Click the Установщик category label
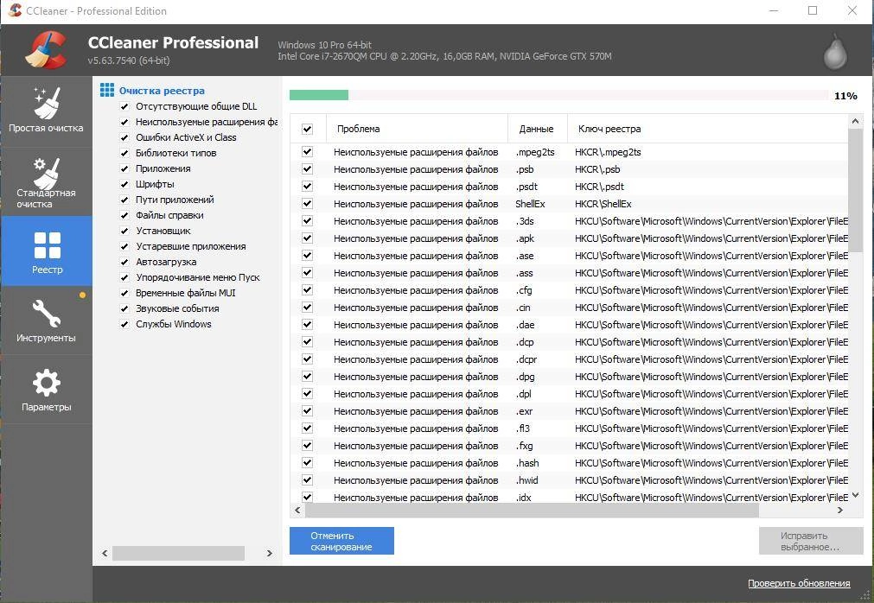The height and width of the screenshot is (603, 874). (x=163, y=231)
